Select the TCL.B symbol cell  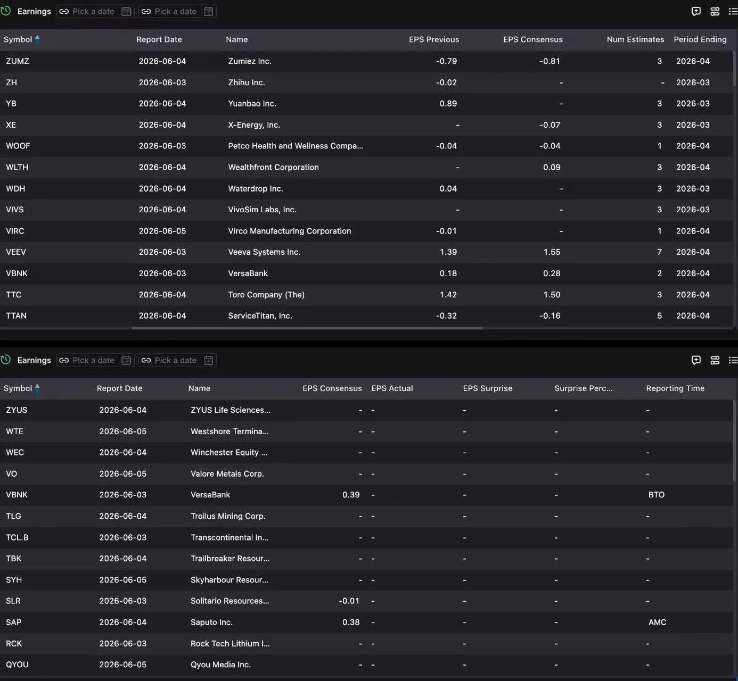coord(17,537)
